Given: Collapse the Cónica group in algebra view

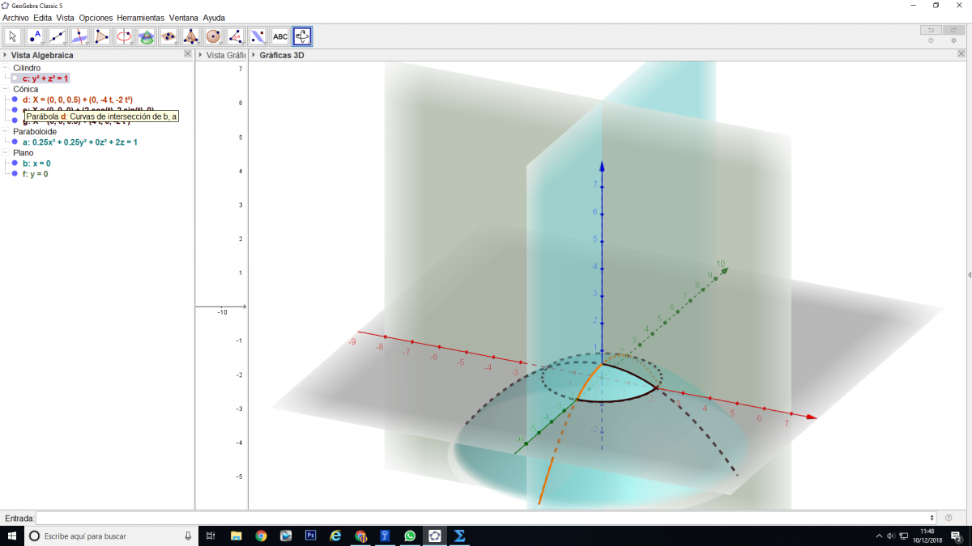Looking at the screenshot, I should tap(6, 89).
